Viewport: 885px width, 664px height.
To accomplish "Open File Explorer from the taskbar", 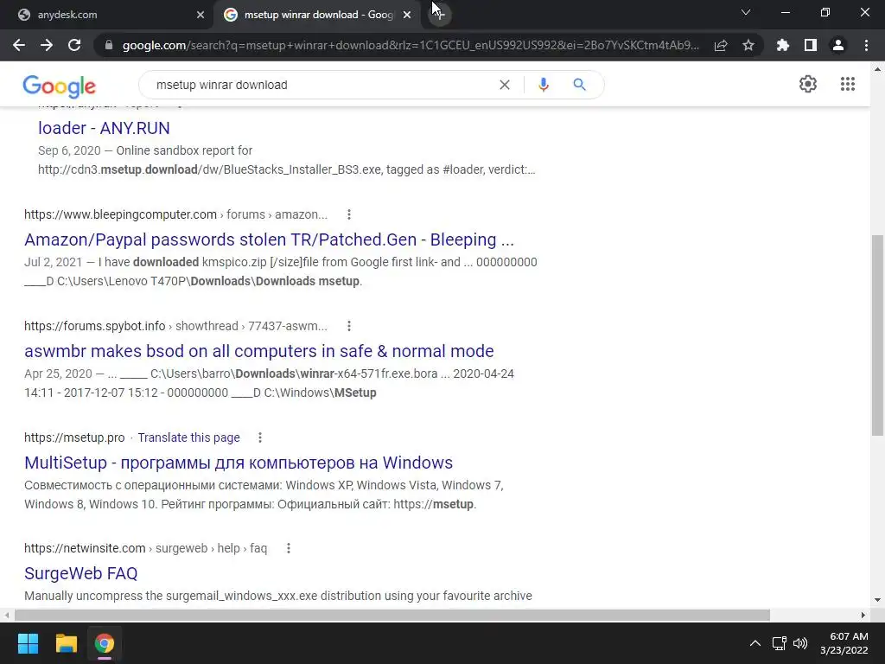I will pos(66,643).
